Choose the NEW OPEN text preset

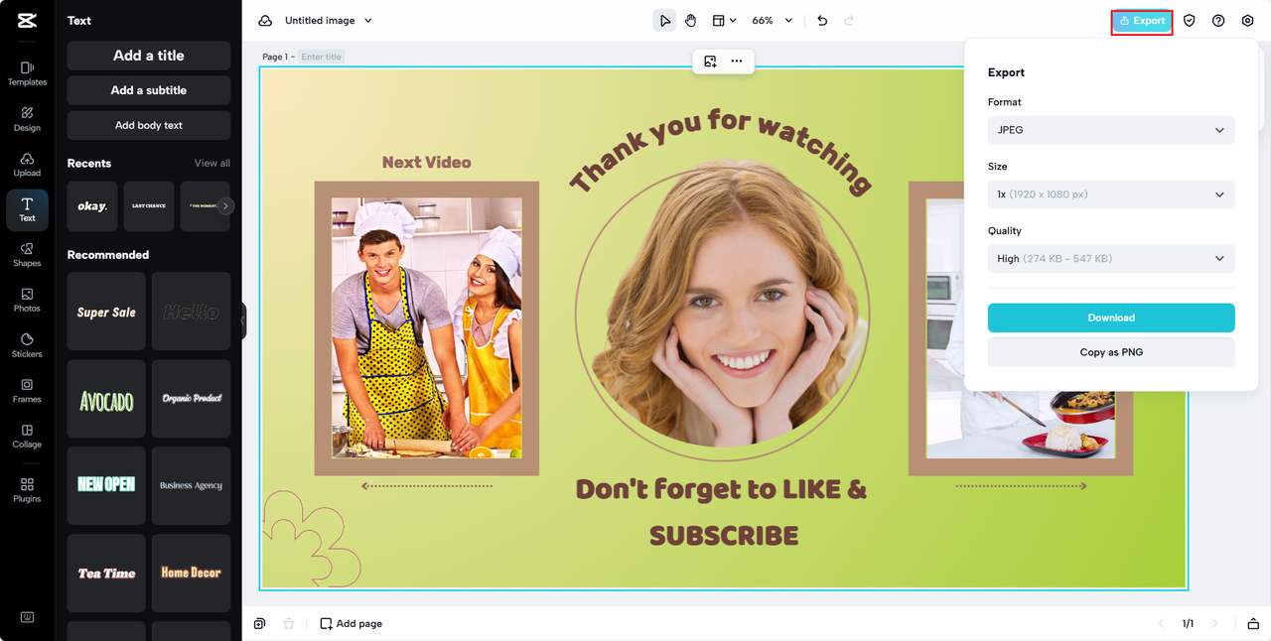click(106, 485)
